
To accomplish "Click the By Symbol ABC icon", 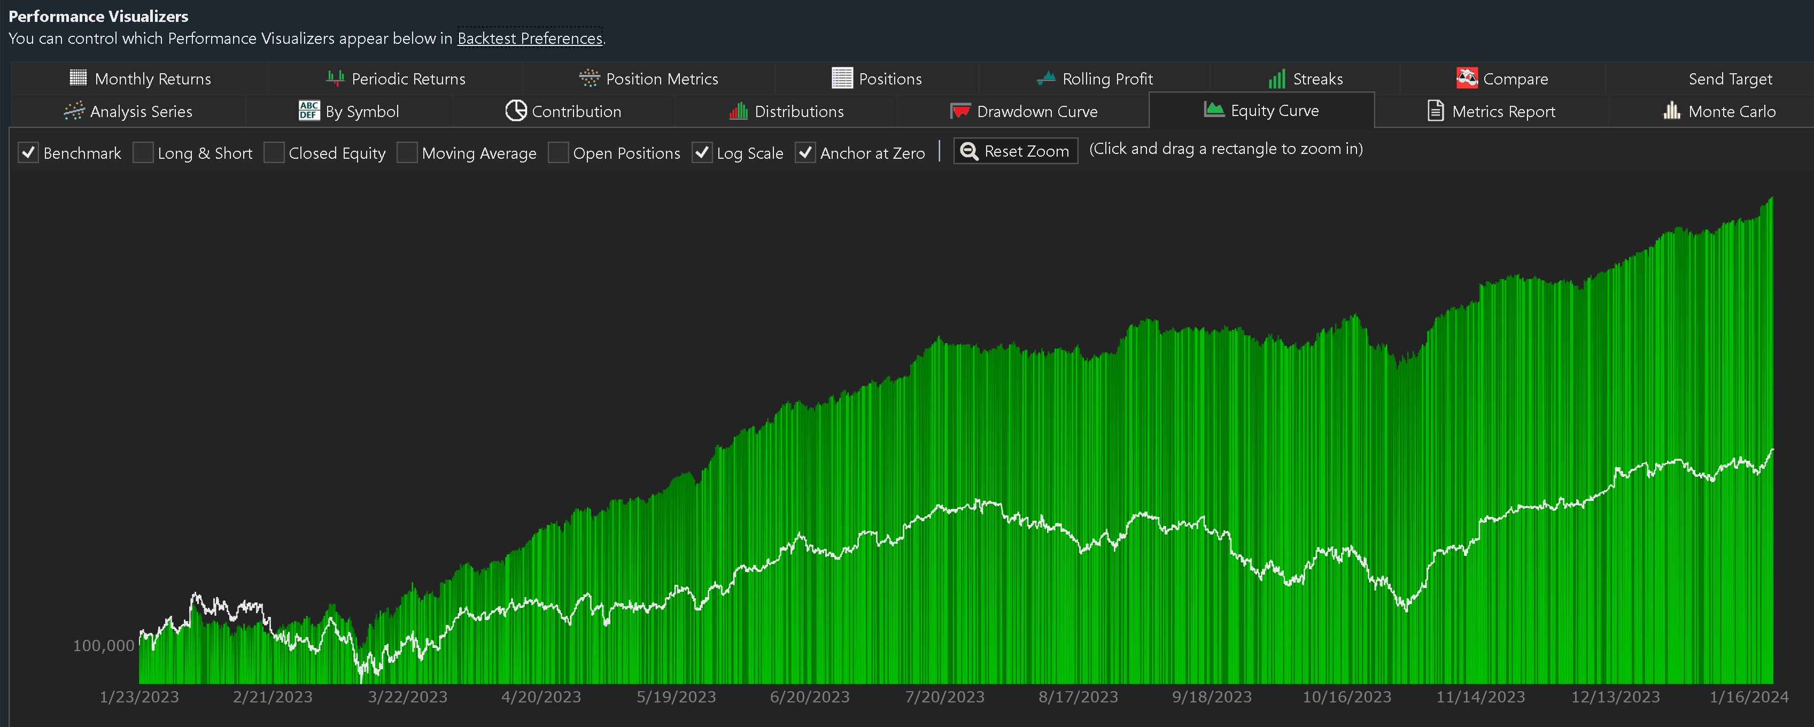I will pos(308,111).
